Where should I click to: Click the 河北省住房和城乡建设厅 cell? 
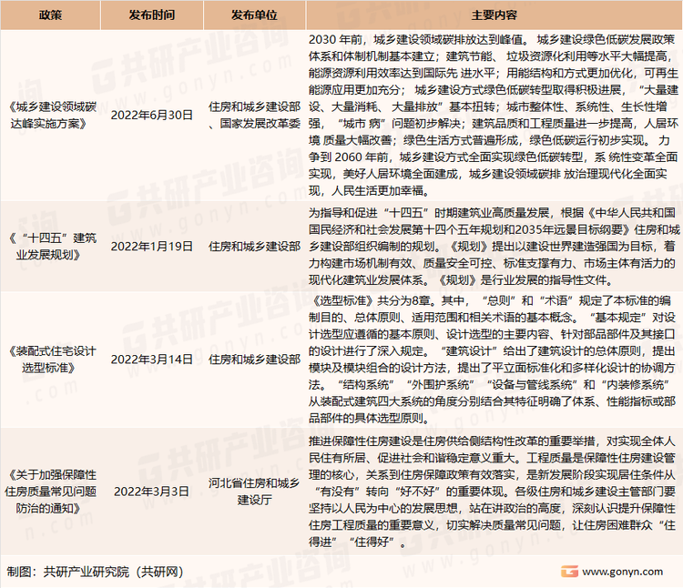[254, 492]
